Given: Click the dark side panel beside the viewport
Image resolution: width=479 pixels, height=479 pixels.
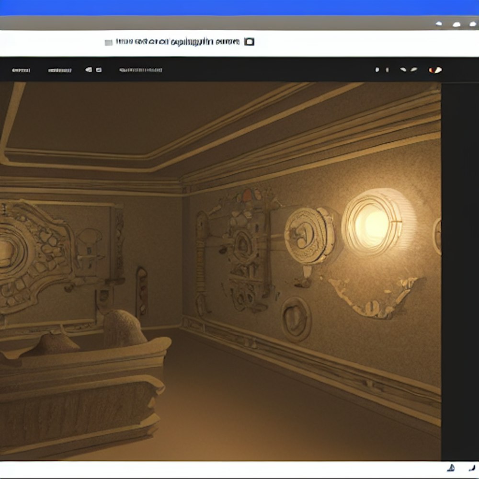Looking at the screenshot, I should click(x=459, y=268).
